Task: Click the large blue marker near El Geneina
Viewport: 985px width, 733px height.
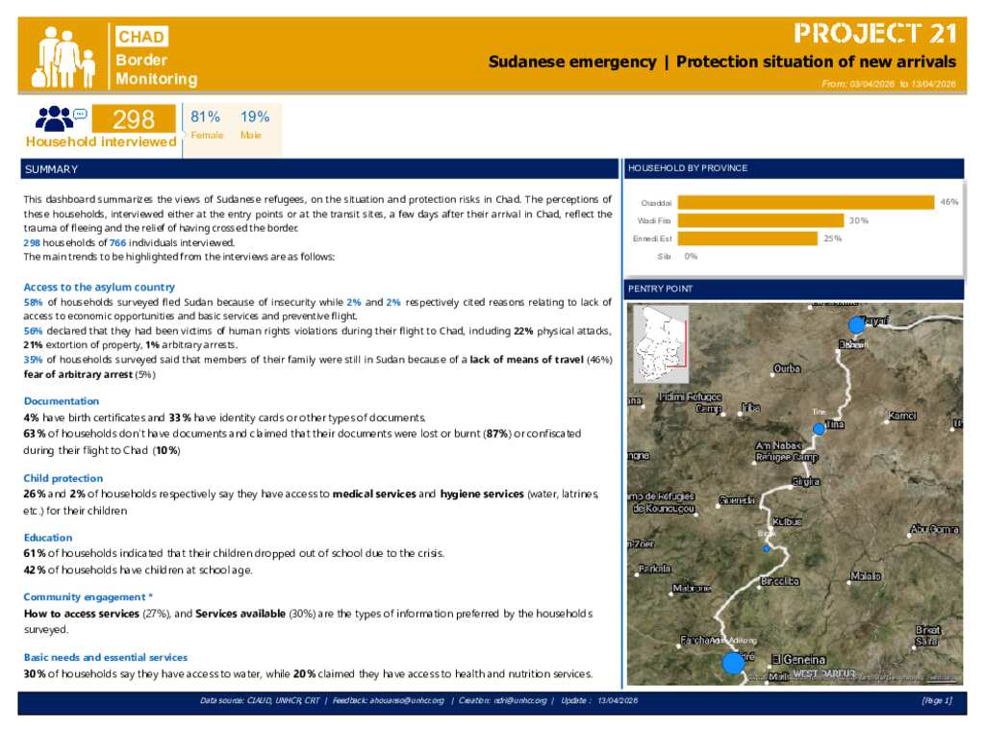Action: tap(733, 663)
